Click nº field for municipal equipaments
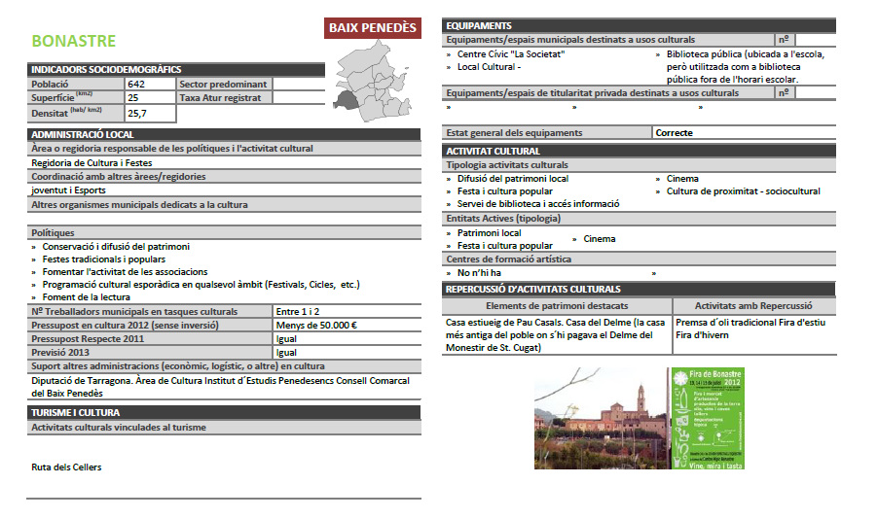Viewport: 878px width, 519px height. pyautogui.click(x=816, y=40)
